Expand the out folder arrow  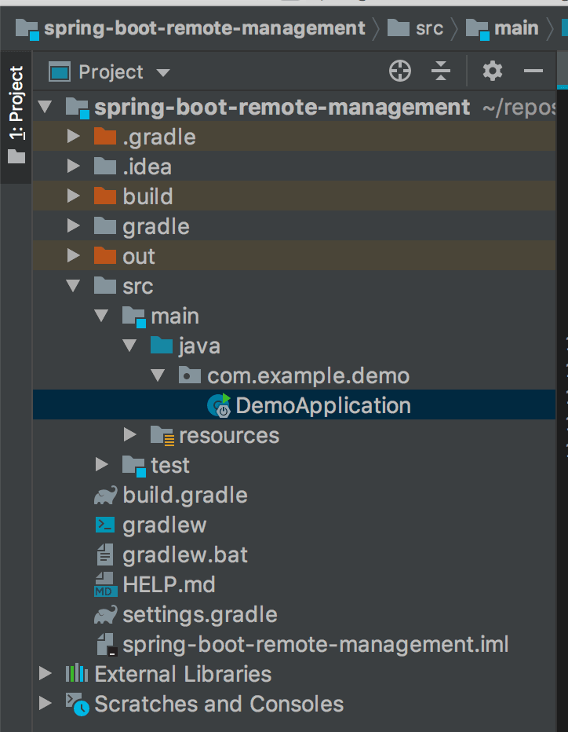pyautogui.click(x=73, y=256)
